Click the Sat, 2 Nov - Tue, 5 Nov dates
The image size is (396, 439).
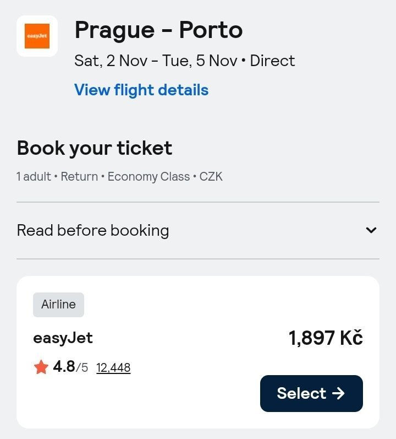click(x=155, y=61)
